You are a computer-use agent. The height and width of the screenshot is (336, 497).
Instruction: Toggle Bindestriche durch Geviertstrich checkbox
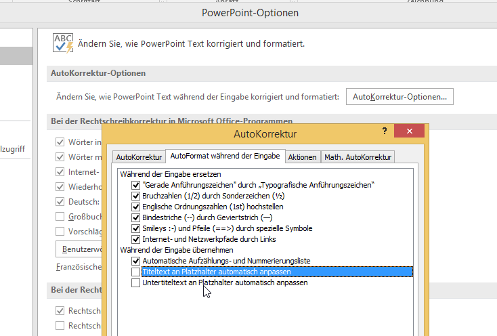pos(135,217)
